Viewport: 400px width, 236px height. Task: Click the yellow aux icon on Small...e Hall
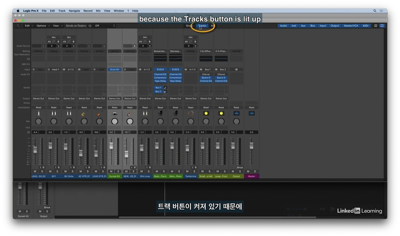(206, 114)
